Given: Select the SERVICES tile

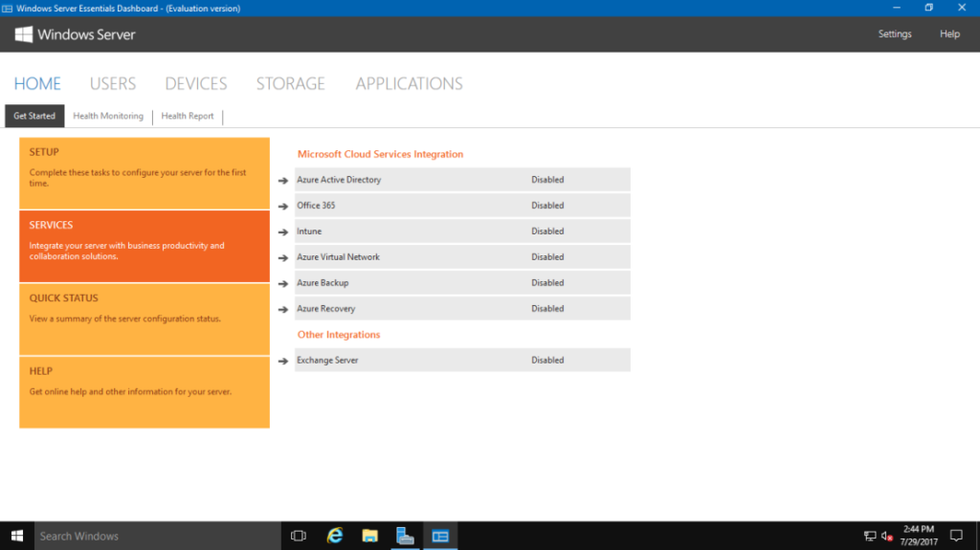Looking at the screenshot, I should (145, 246).
